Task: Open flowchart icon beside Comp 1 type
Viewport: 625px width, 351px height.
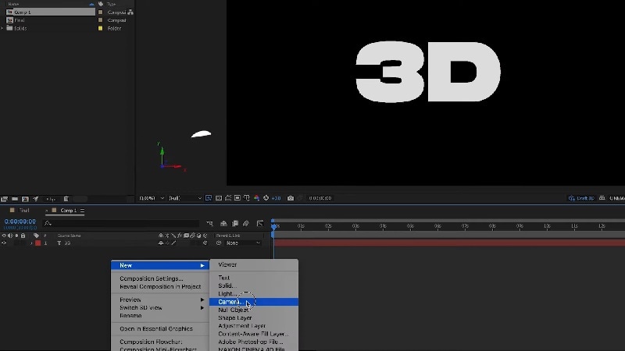Action: pyautogui.click(x=130, y=12)
